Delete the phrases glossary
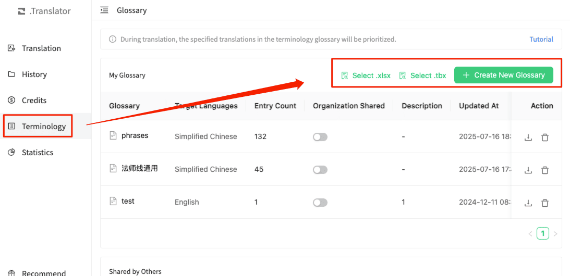 point(545,137)
